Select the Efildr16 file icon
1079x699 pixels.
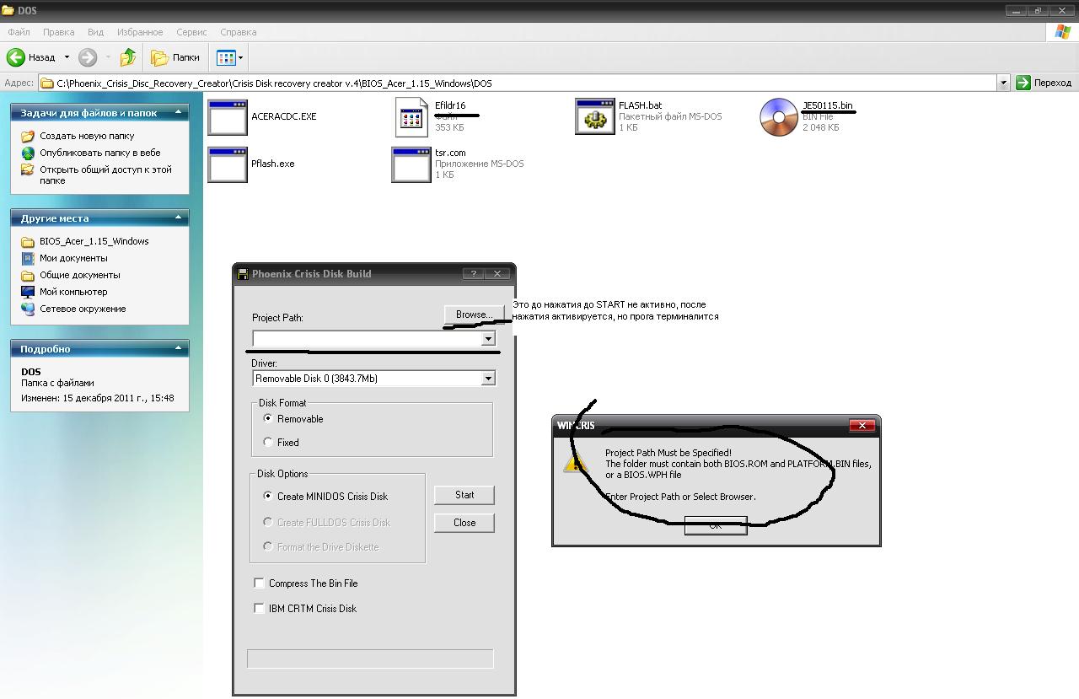click(412, 116)
